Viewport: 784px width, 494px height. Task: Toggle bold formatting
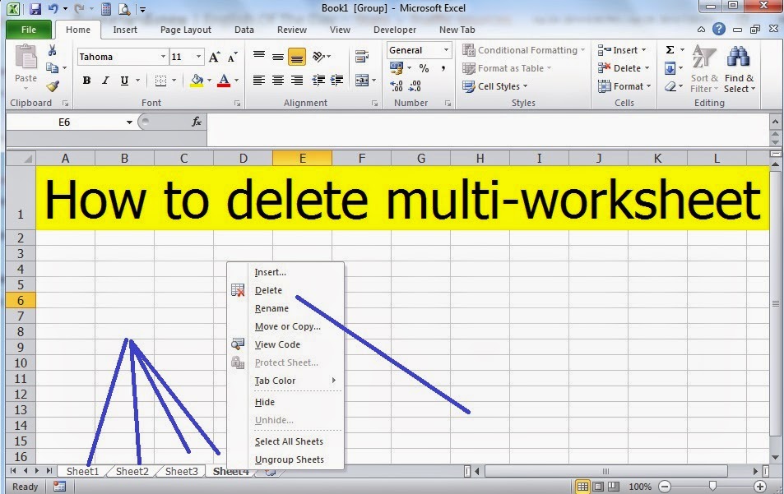[86, 81]
